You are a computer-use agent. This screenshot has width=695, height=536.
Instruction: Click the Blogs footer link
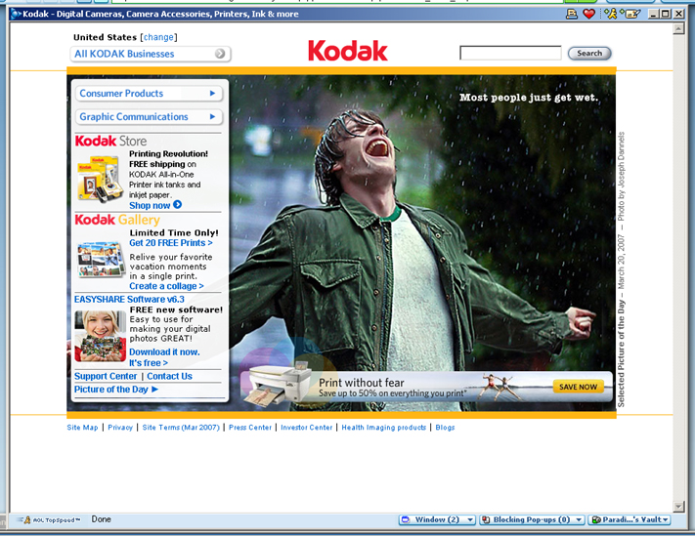pyautogui.click(x=445, y=428)
